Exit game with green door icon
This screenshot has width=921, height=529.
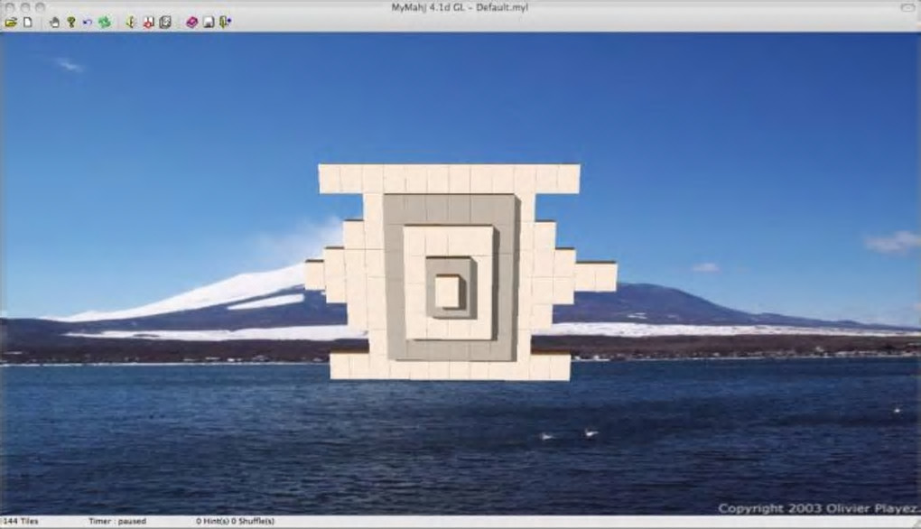[225, 23]
